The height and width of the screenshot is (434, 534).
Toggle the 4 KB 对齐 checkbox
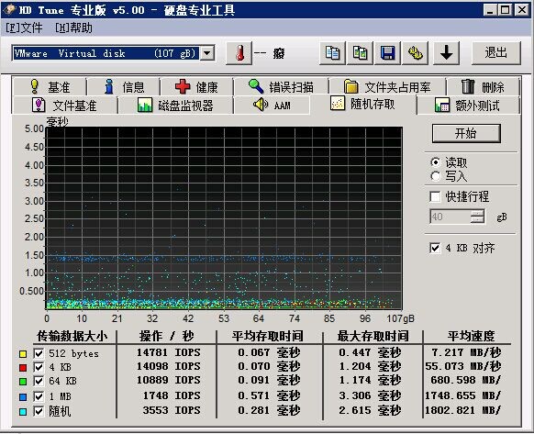[435, 248]
